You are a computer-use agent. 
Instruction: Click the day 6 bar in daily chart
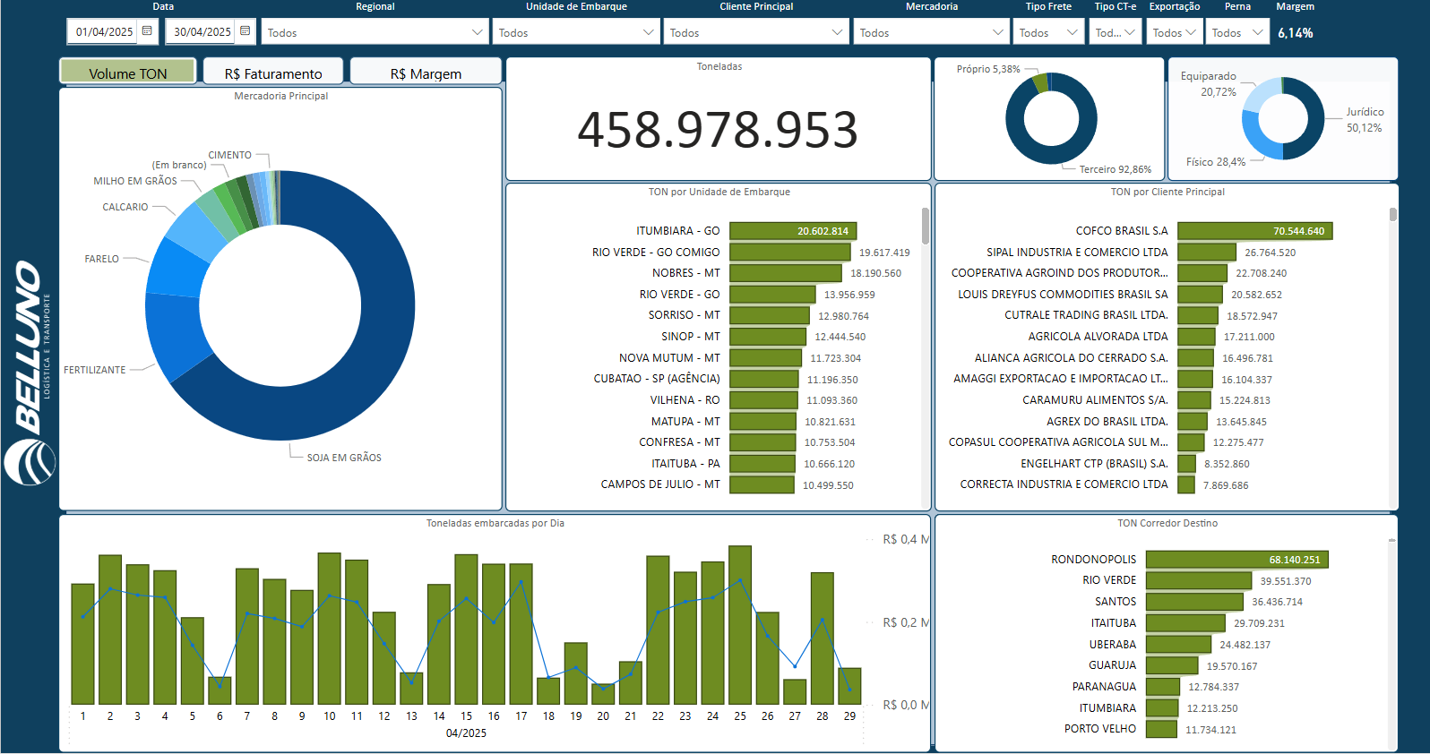point(220,690)
